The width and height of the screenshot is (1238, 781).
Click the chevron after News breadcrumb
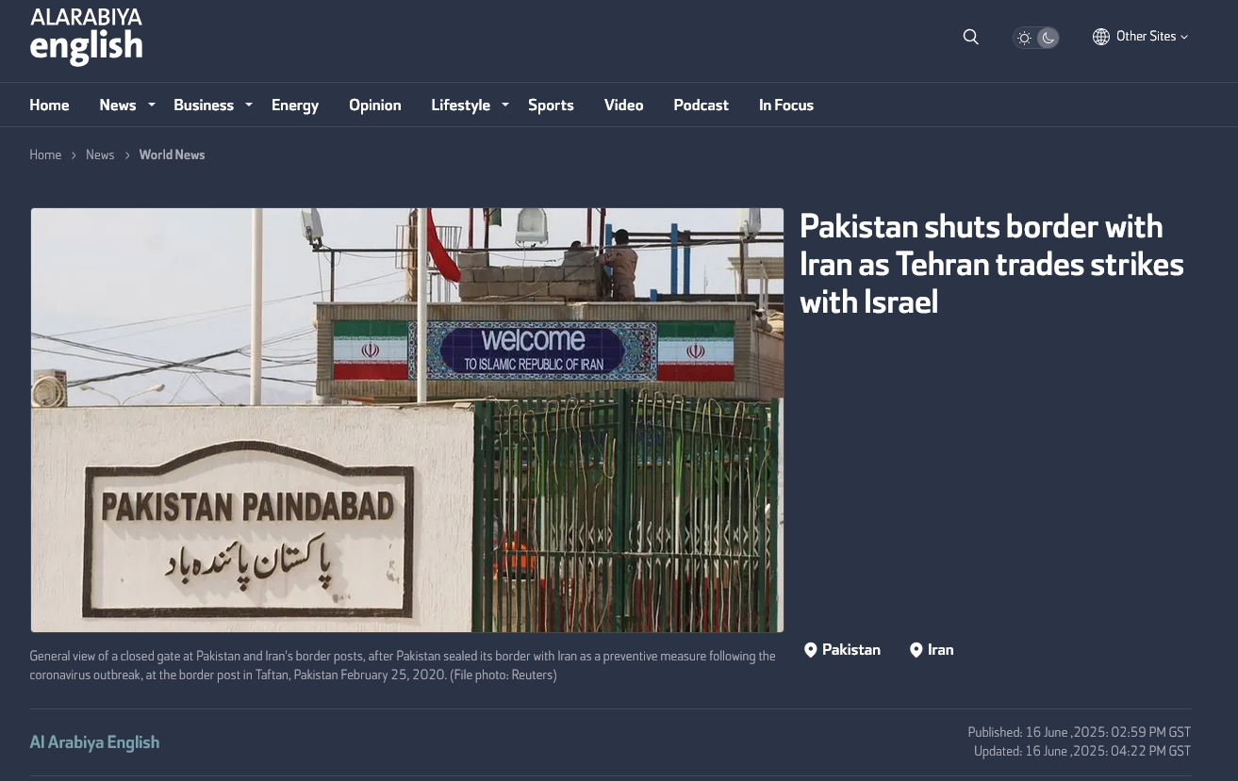coord(127,155)
